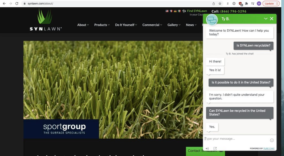This screenshot has width=284, height=156.
Task: Click the sportgroup surface specialists banner
Action: pyautogui.click(x=61, y=129)
